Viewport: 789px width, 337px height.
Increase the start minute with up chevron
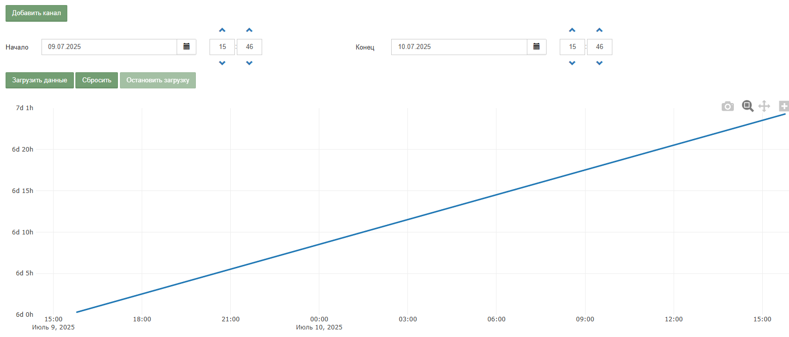coord(249,30)
